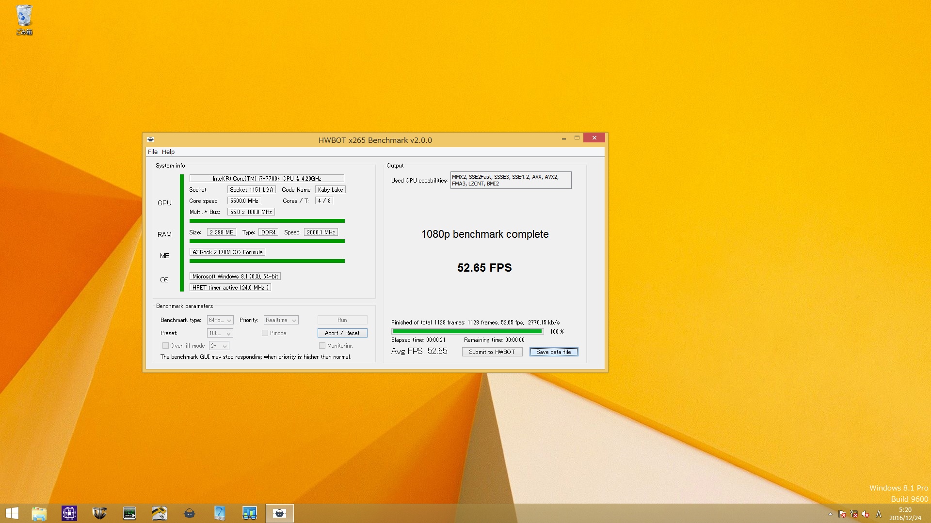Image resolution: width=931 pixels, height=523 pixels.
Task: Click the network disconnected tray icon
Action: click(854, 514)
